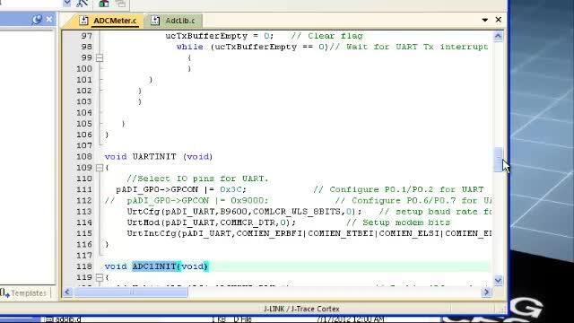Viewport: 574px width, 323px height.
Task: Close the active editor tab
Action: 499,20
